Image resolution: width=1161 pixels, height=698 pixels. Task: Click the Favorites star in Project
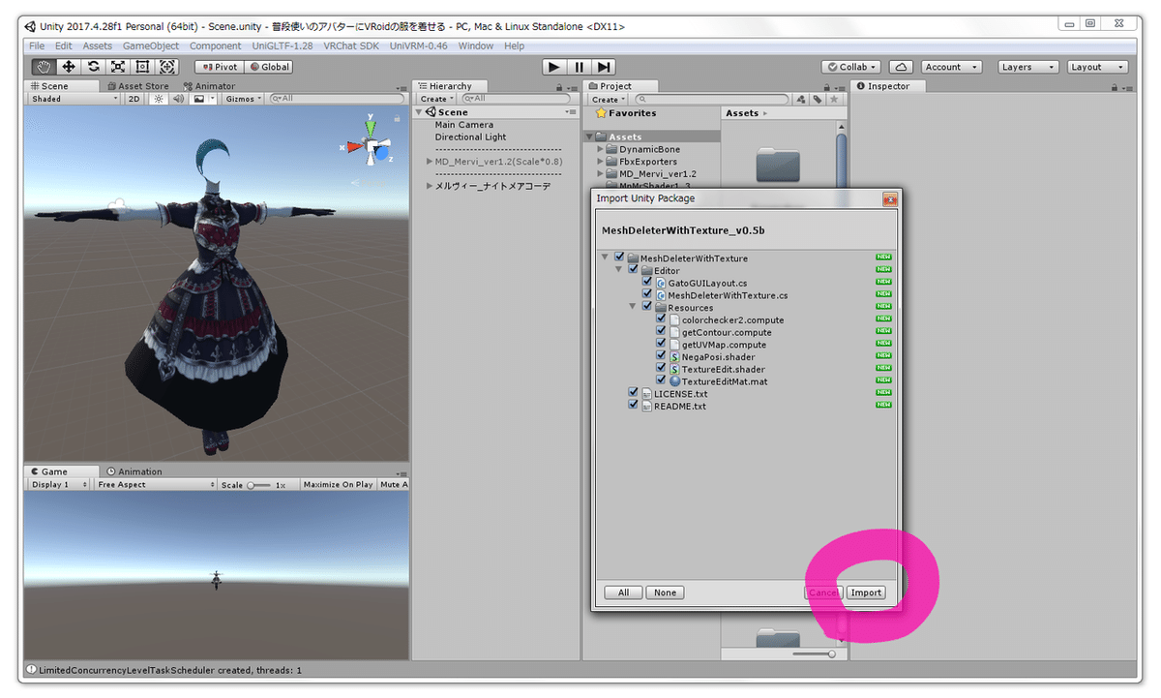[601, 113]
